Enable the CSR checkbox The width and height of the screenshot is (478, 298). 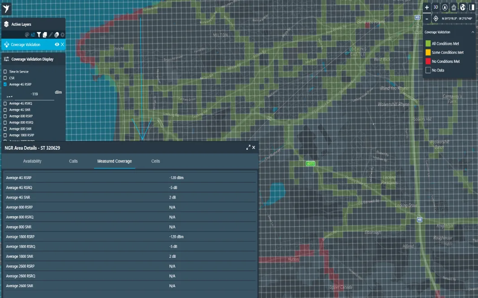pos(5,78)
